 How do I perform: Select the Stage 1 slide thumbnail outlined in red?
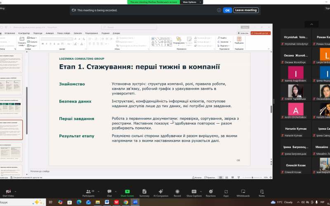(11, 130)
